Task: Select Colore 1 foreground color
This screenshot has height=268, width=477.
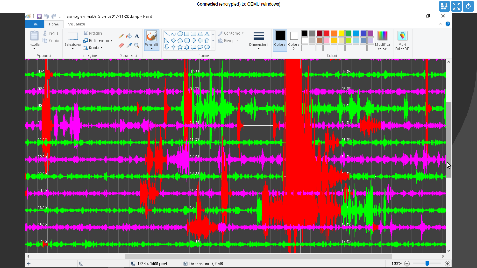Action: (280, 40)
